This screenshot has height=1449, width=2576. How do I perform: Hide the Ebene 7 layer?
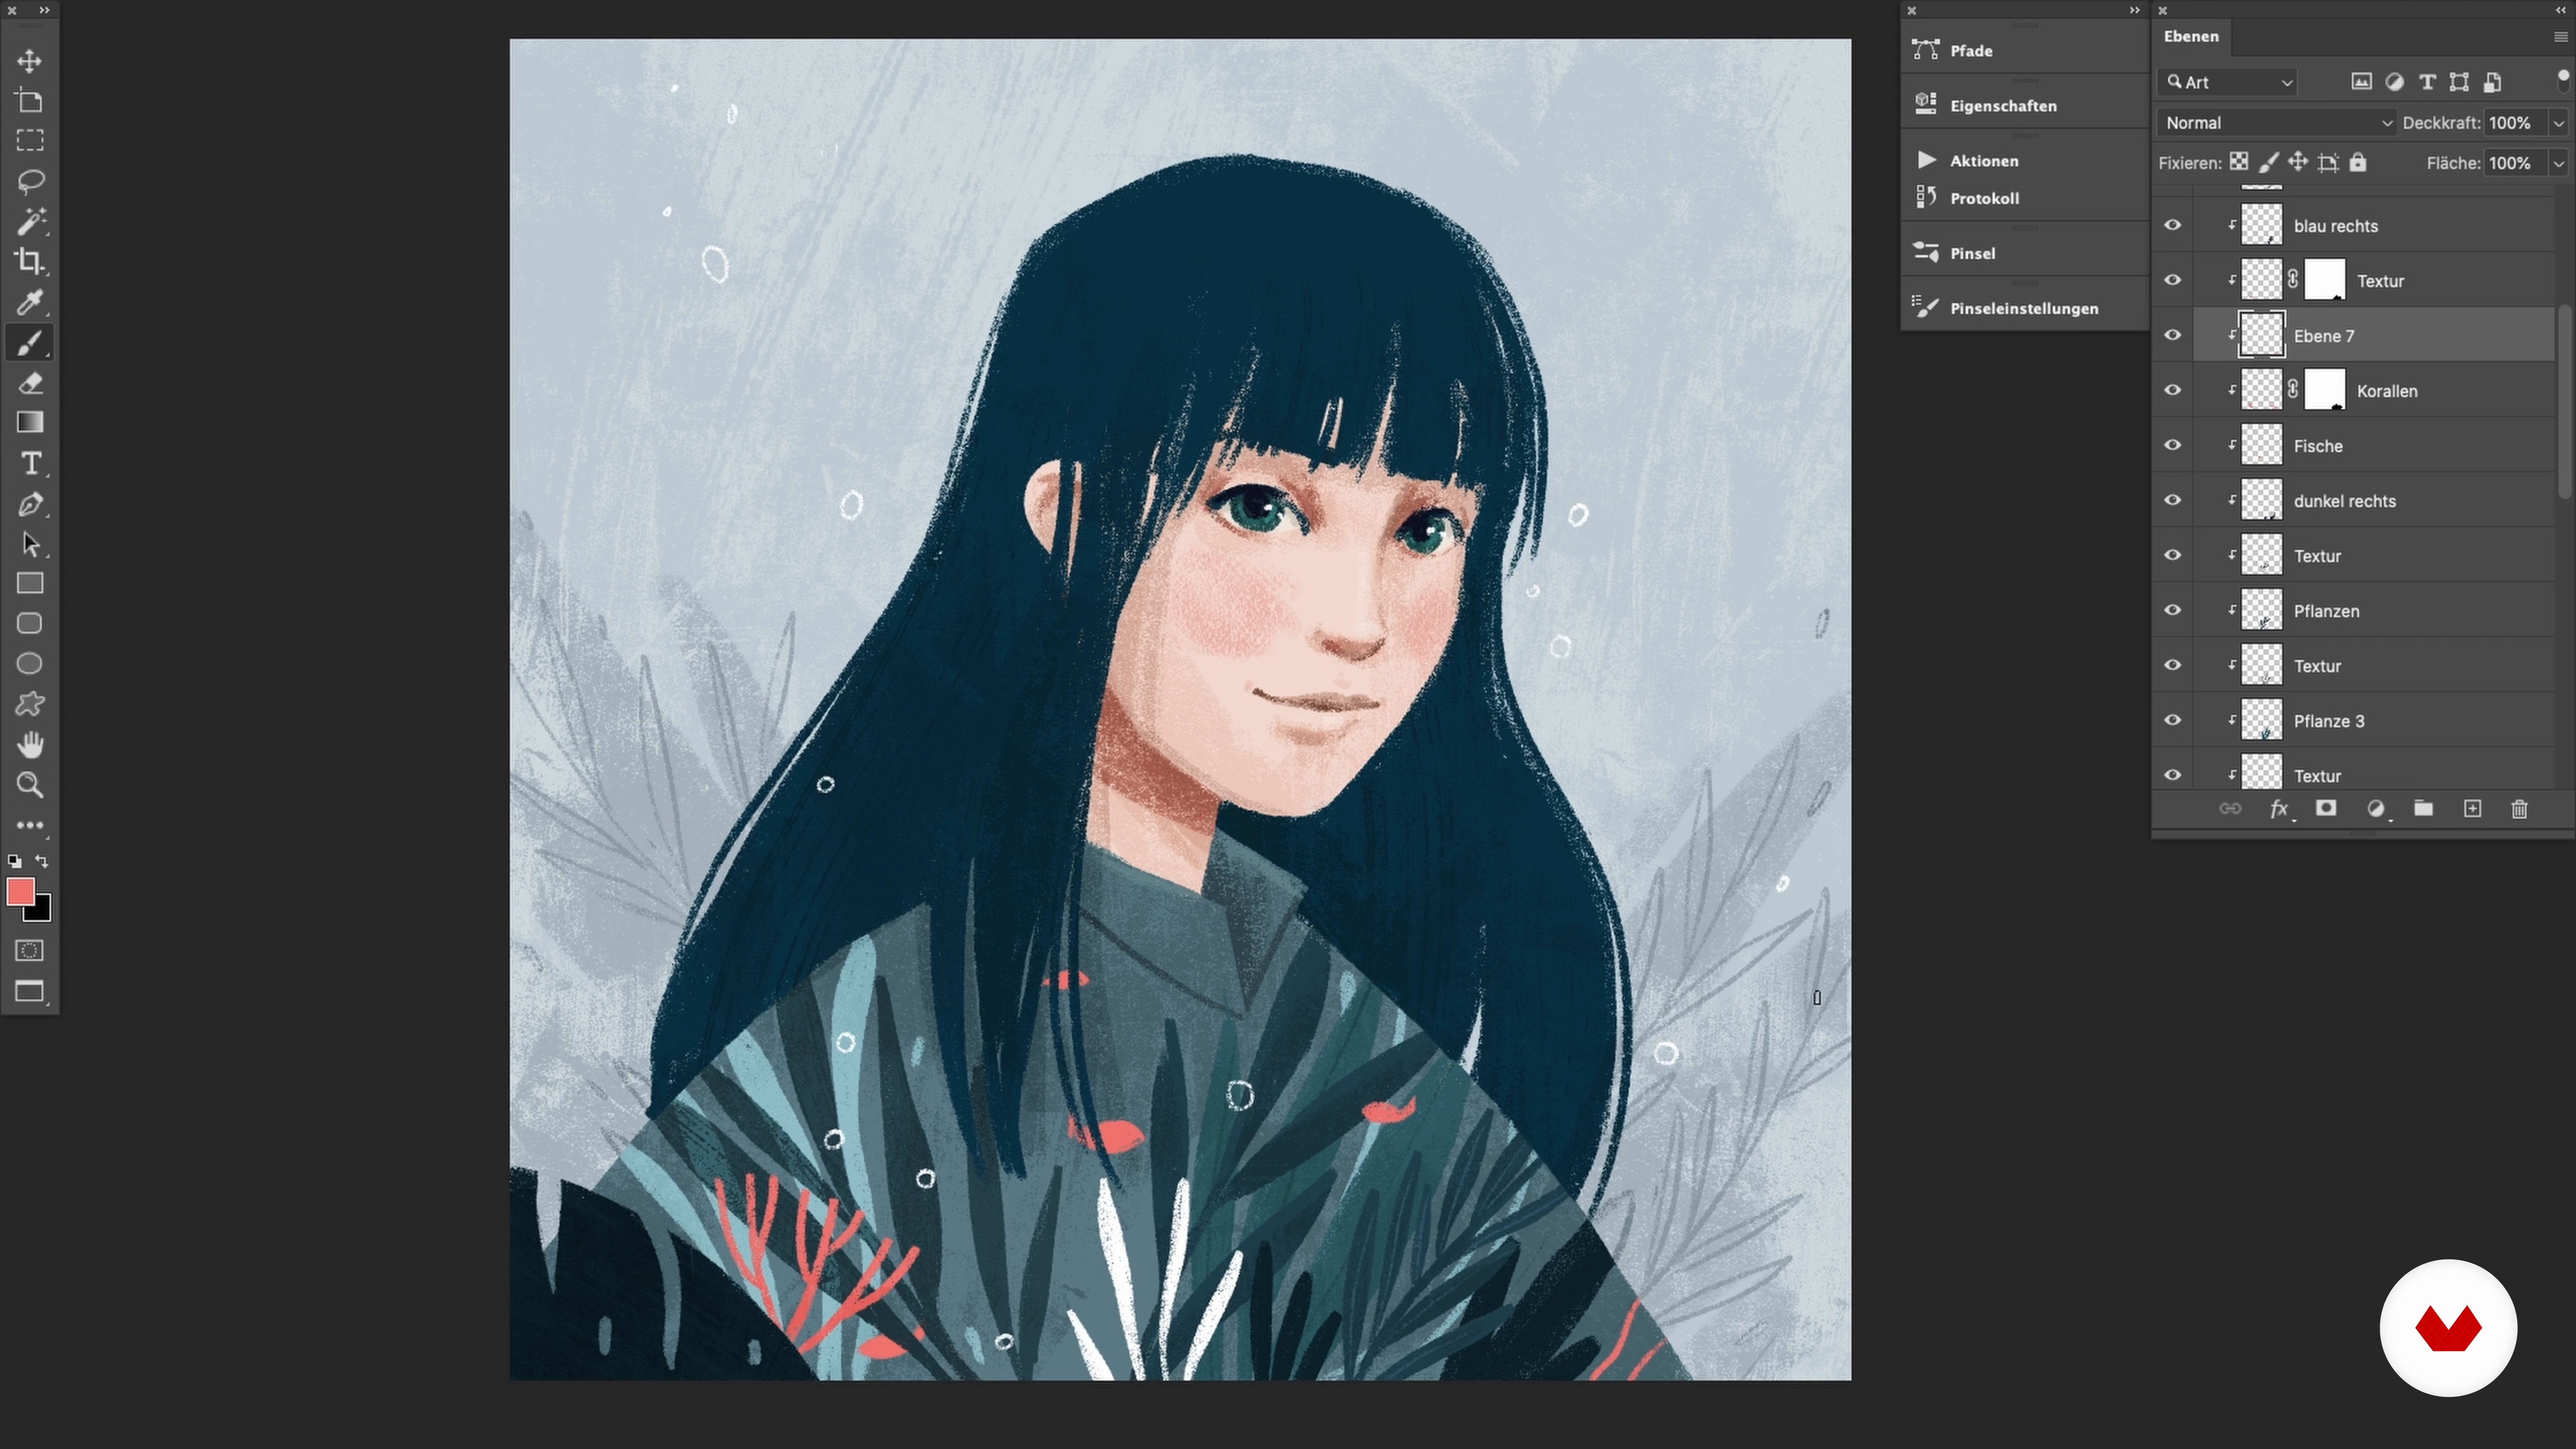point(2172,335)
